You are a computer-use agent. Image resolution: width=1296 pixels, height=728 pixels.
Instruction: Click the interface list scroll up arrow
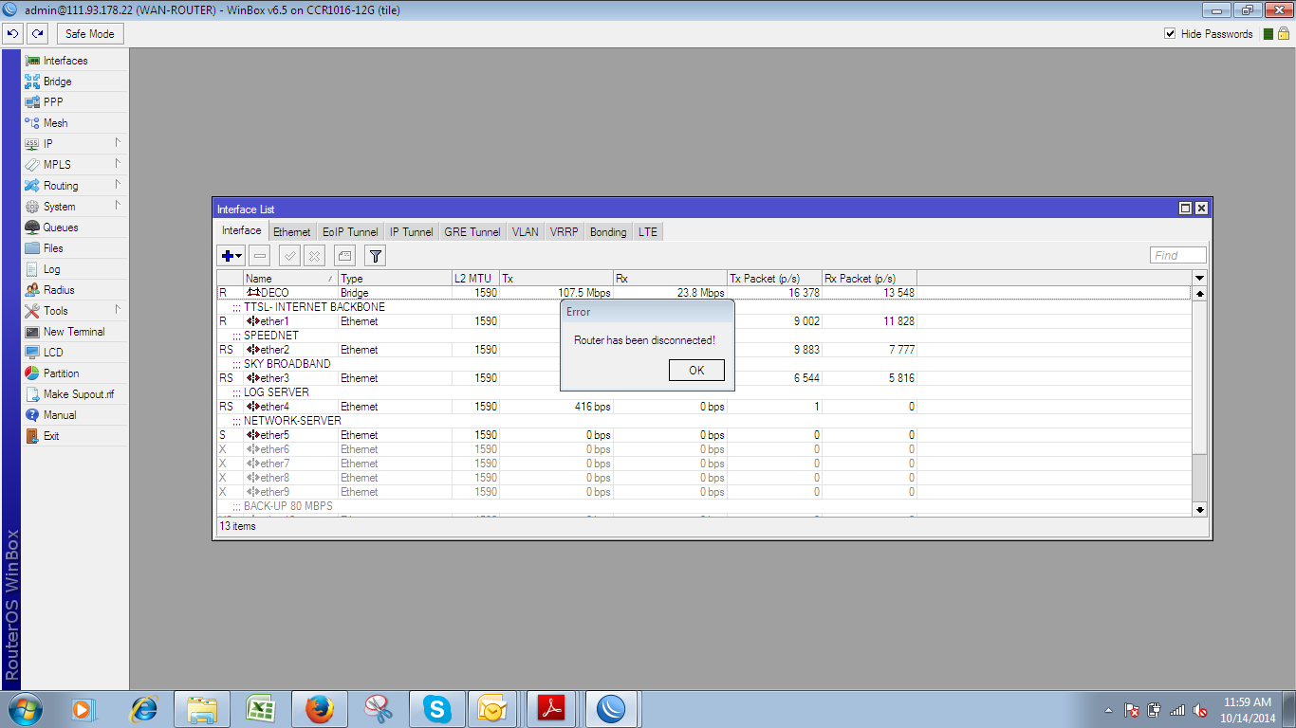1199,294
